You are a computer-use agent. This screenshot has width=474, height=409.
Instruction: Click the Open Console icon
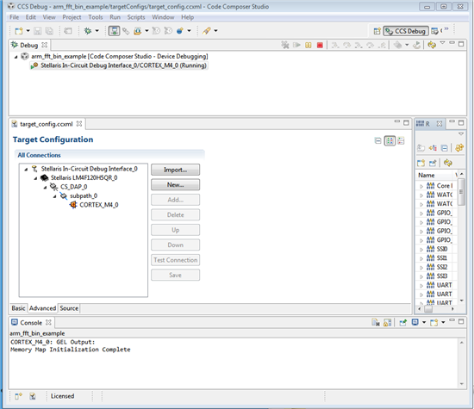pyautogui.click(x=433, y=323)
